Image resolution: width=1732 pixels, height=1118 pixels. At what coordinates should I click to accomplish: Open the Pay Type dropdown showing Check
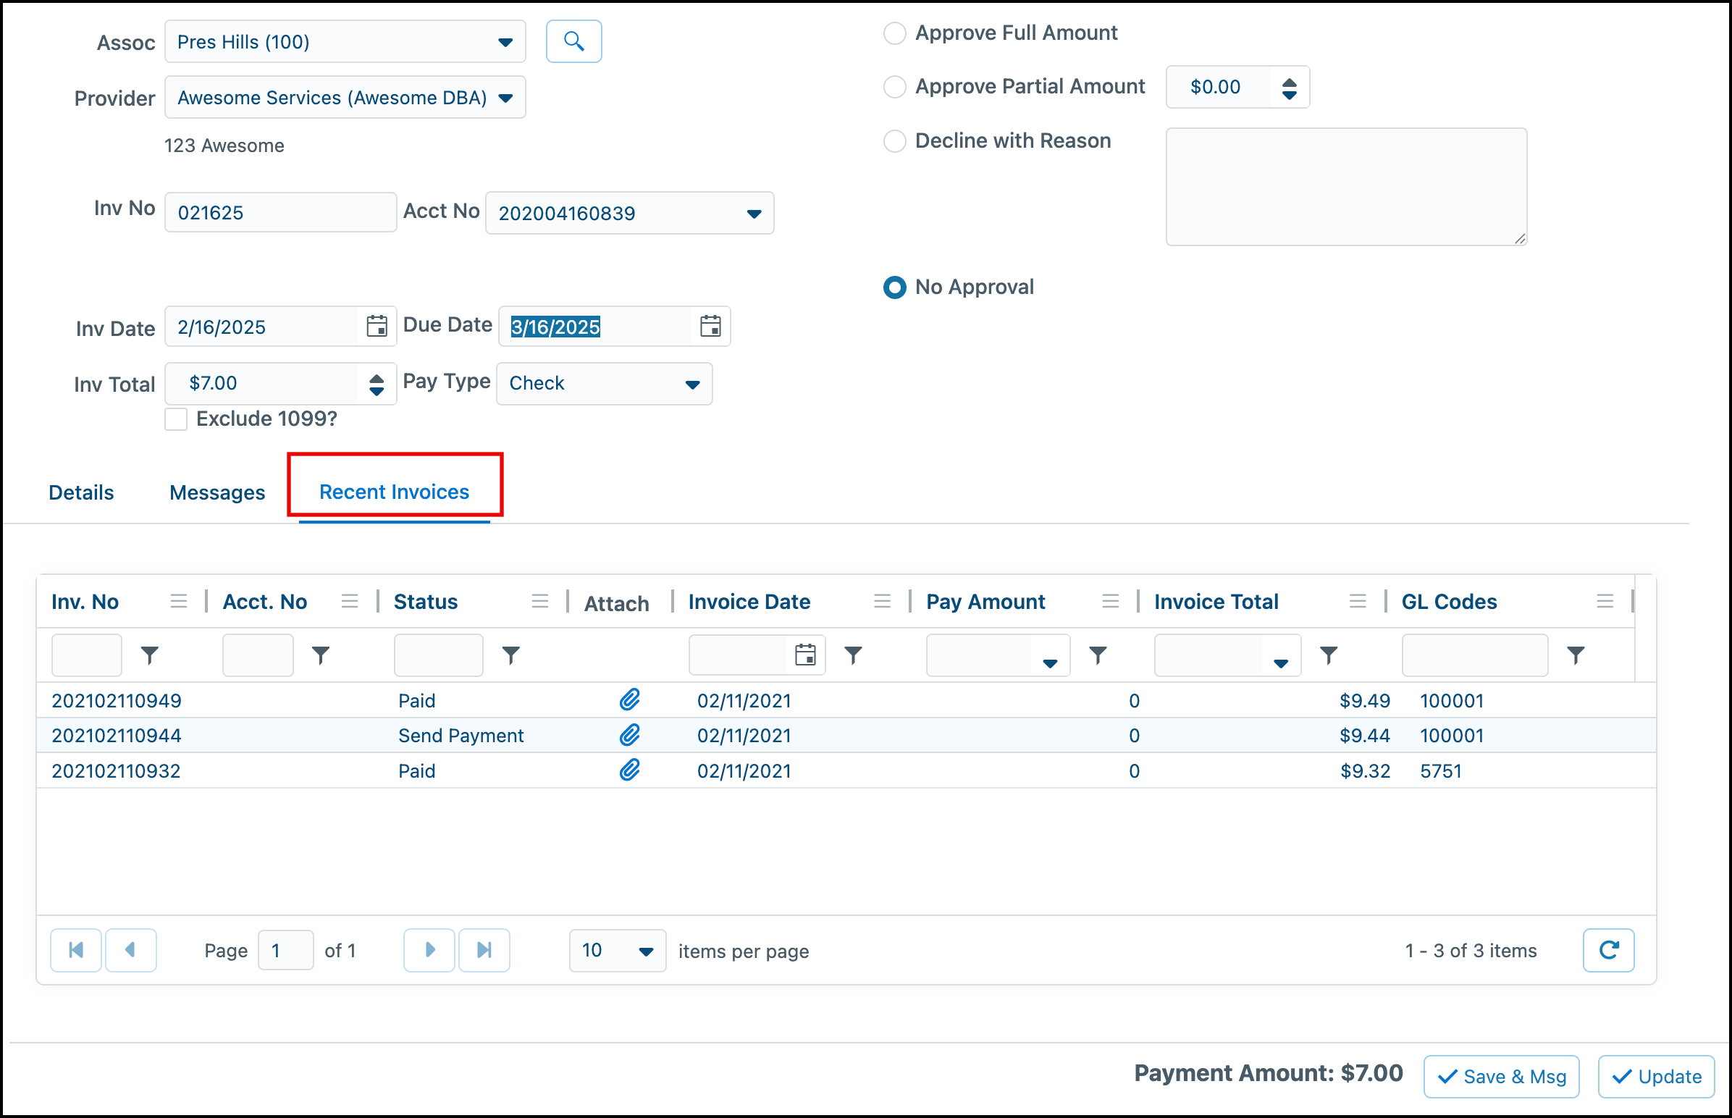pos(692,384)
